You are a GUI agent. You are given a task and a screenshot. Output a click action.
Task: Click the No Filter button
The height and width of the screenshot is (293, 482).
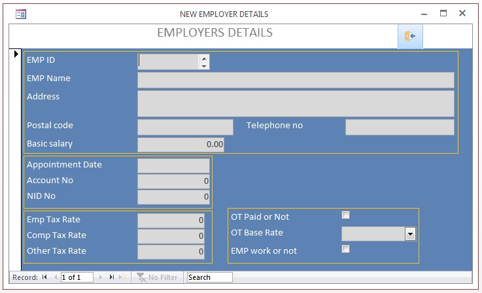(157, 277)
